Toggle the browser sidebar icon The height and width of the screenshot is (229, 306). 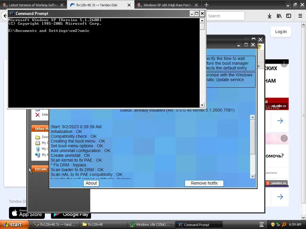[x=289, y=16]
